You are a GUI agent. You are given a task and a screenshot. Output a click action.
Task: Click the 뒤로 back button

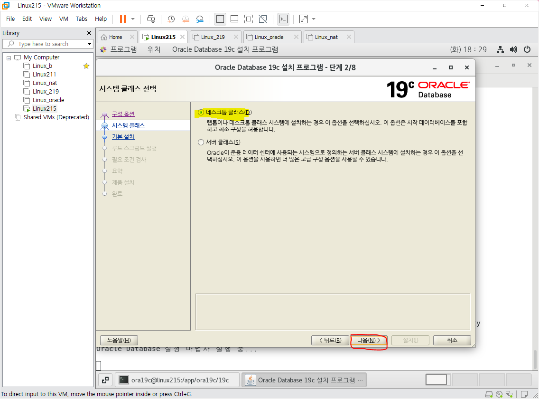point(330,340)
